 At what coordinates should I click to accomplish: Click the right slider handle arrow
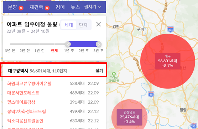click(x=99, y=44)
